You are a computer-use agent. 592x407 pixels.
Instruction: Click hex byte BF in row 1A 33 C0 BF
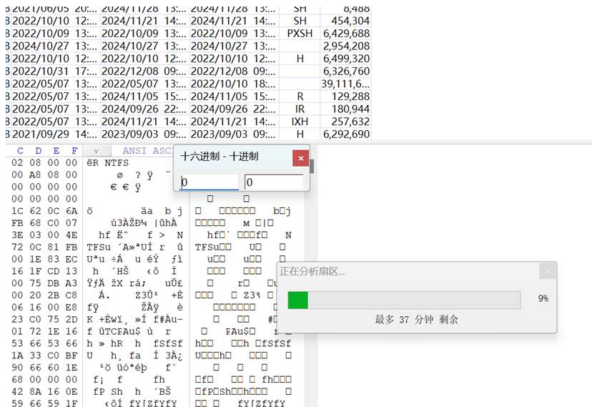71,355
